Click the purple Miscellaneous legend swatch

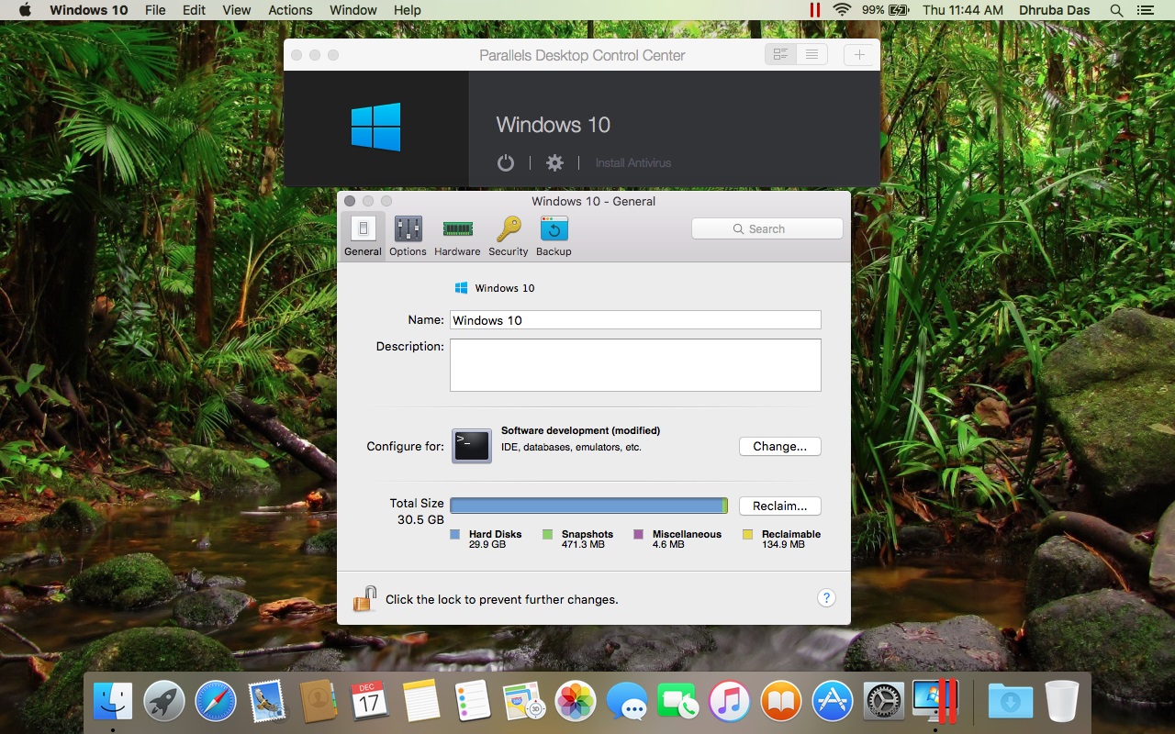pyautogui.click(x=638, y=534)
